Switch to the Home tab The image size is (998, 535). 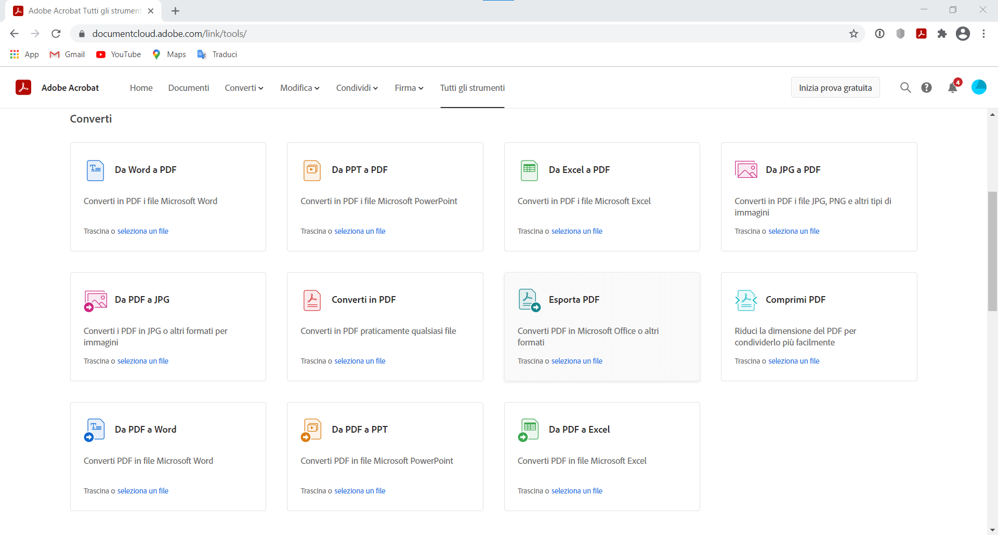(x=141, y=88)
